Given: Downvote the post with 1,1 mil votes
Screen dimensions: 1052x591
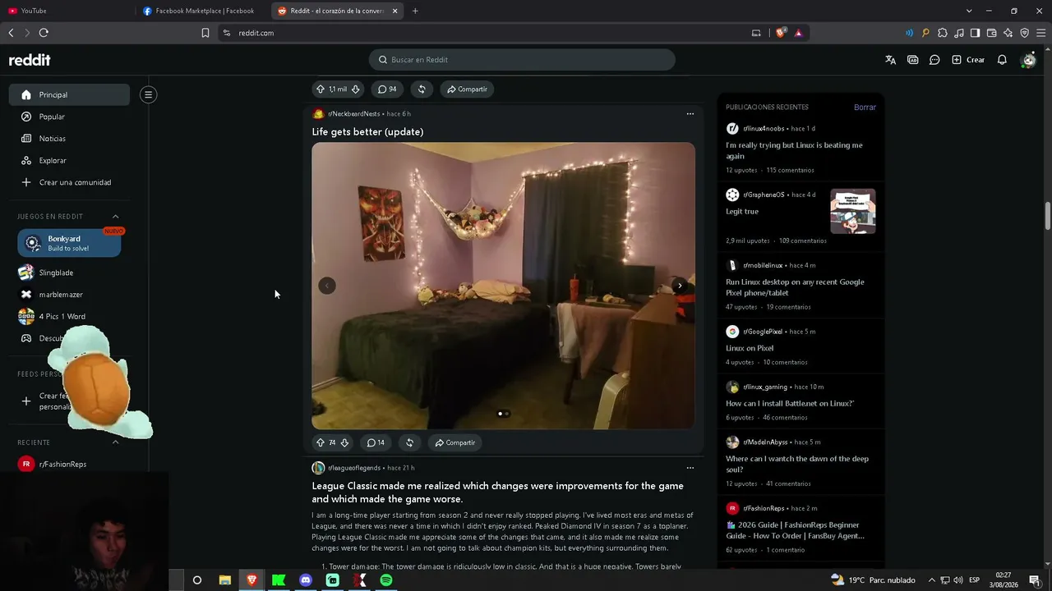Looking at the screenshot, I should pos(356,89).
